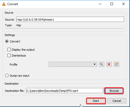Enable Display the output checkbox
This screenshot has height=107, width=130.
(x=9, y=50)
